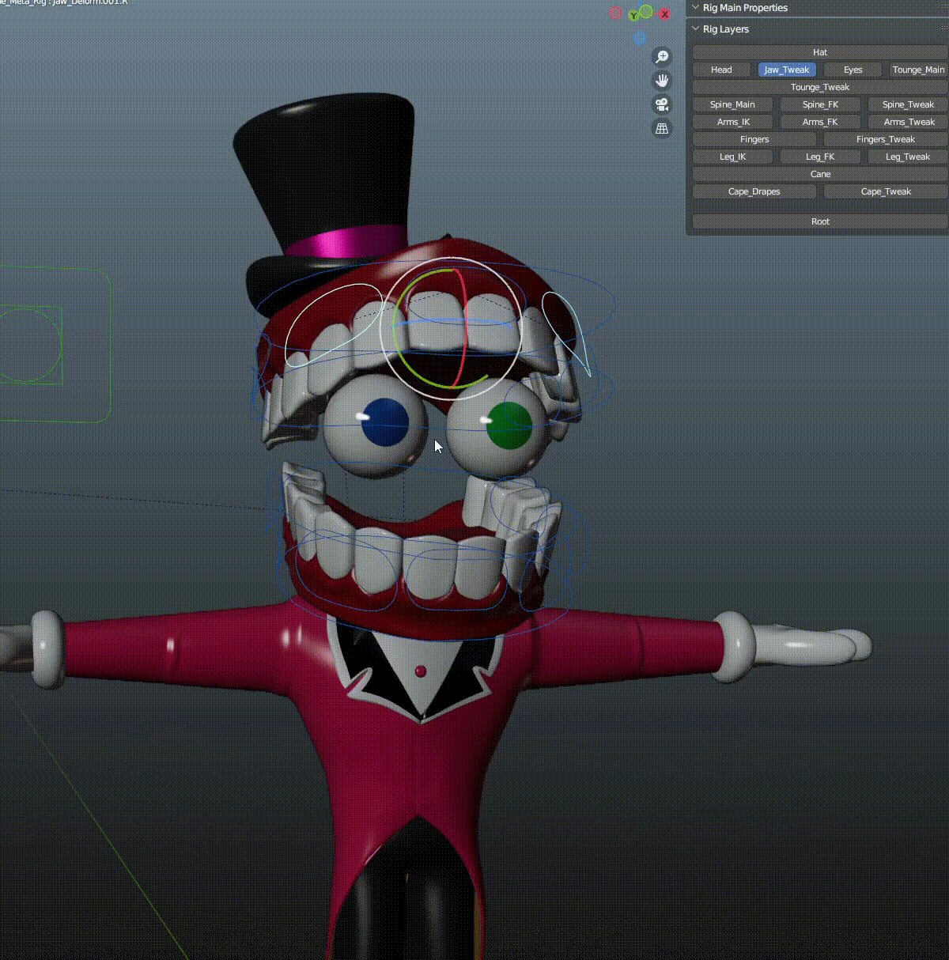
Task: Enable the Tounge_Main layer
Action: [x=918, y=70]
